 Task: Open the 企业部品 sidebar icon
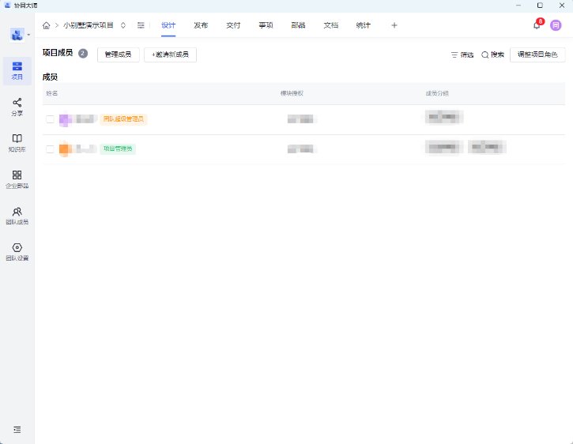pyautogui.click(x=17, y=179)
